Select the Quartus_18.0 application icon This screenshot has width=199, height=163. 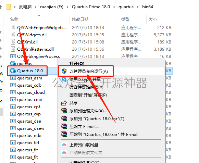click(13, 71)
